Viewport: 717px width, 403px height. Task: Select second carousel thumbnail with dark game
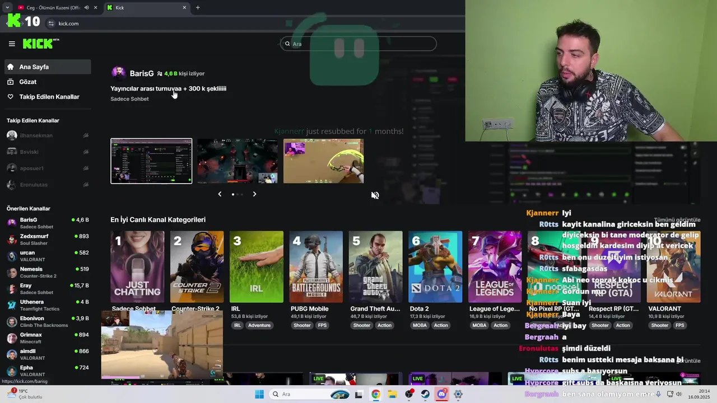click(238, 161)
